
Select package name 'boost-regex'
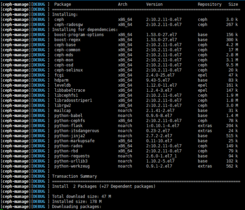[x=67, y=40]
